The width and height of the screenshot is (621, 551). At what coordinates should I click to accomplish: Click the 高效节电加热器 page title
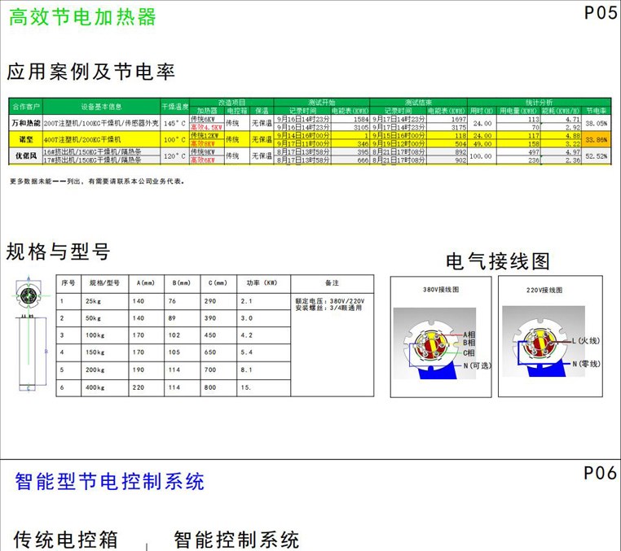(81, 17)
